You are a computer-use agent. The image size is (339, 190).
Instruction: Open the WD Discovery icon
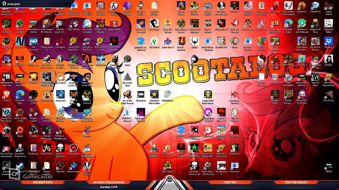(x=33, y=44)
